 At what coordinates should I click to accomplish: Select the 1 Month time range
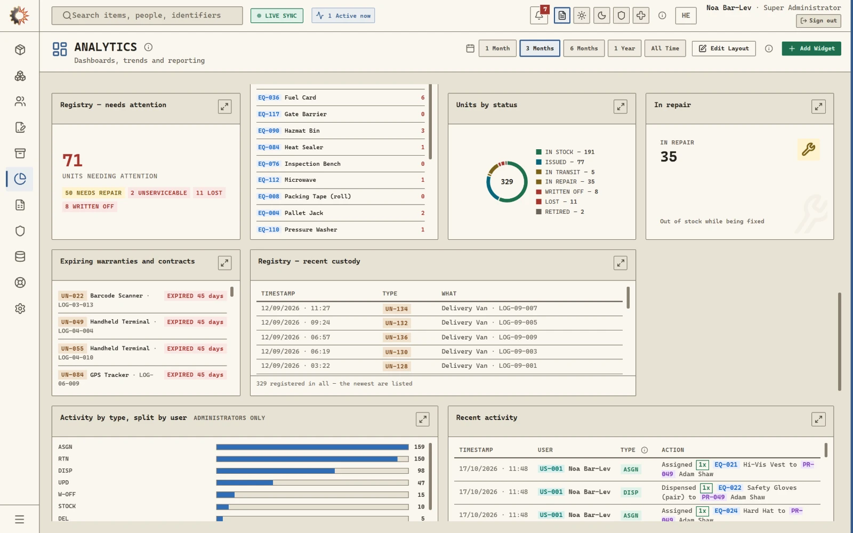point(497,49)
